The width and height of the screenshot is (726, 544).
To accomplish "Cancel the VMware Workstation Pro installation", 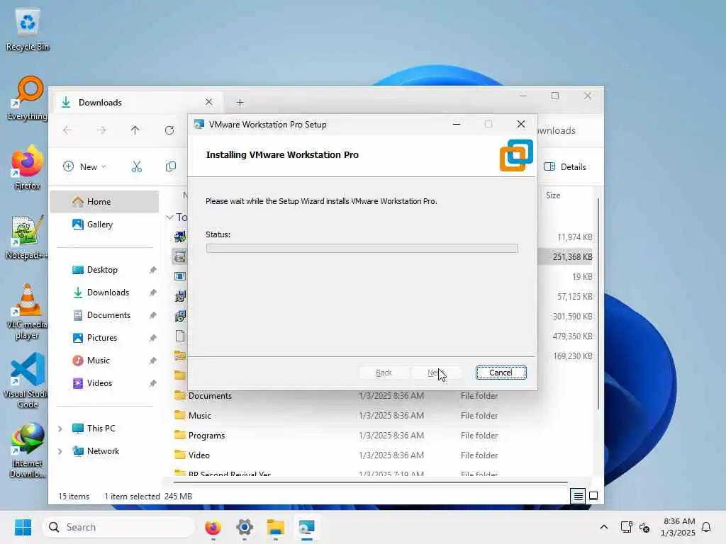I will (501, 373).
